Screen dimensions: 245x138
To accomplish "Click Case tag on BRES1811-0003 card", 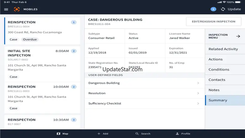I will (x=14, y=108).
